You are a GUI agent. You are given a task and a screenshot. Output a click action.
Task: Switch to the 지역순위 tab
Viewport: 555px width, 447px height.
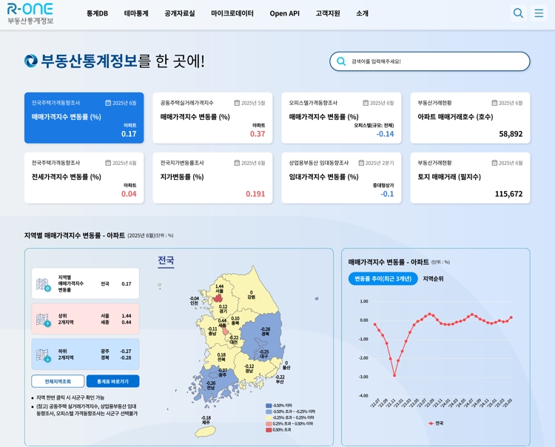click(433, 279)
